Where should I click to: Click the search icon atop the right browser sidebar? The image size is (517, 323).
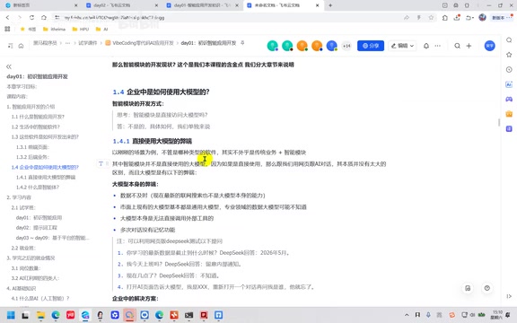click(509, 39)
